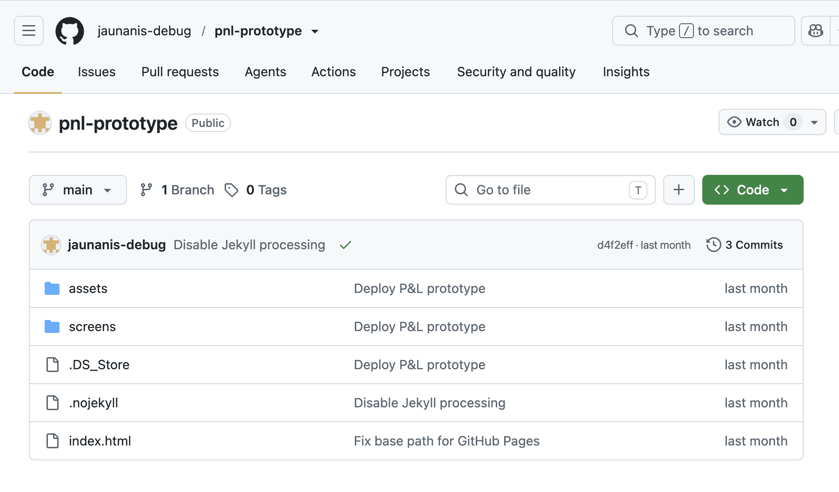This screenshot has width=839, height=492.
Task: Switch to the Code tab
Action: pyautogui.click(x=38, y=72)
